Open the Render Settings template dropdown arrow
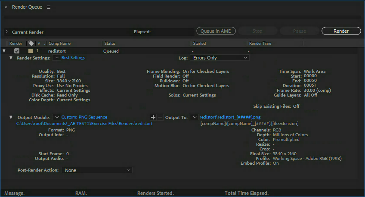 (57, 58)
